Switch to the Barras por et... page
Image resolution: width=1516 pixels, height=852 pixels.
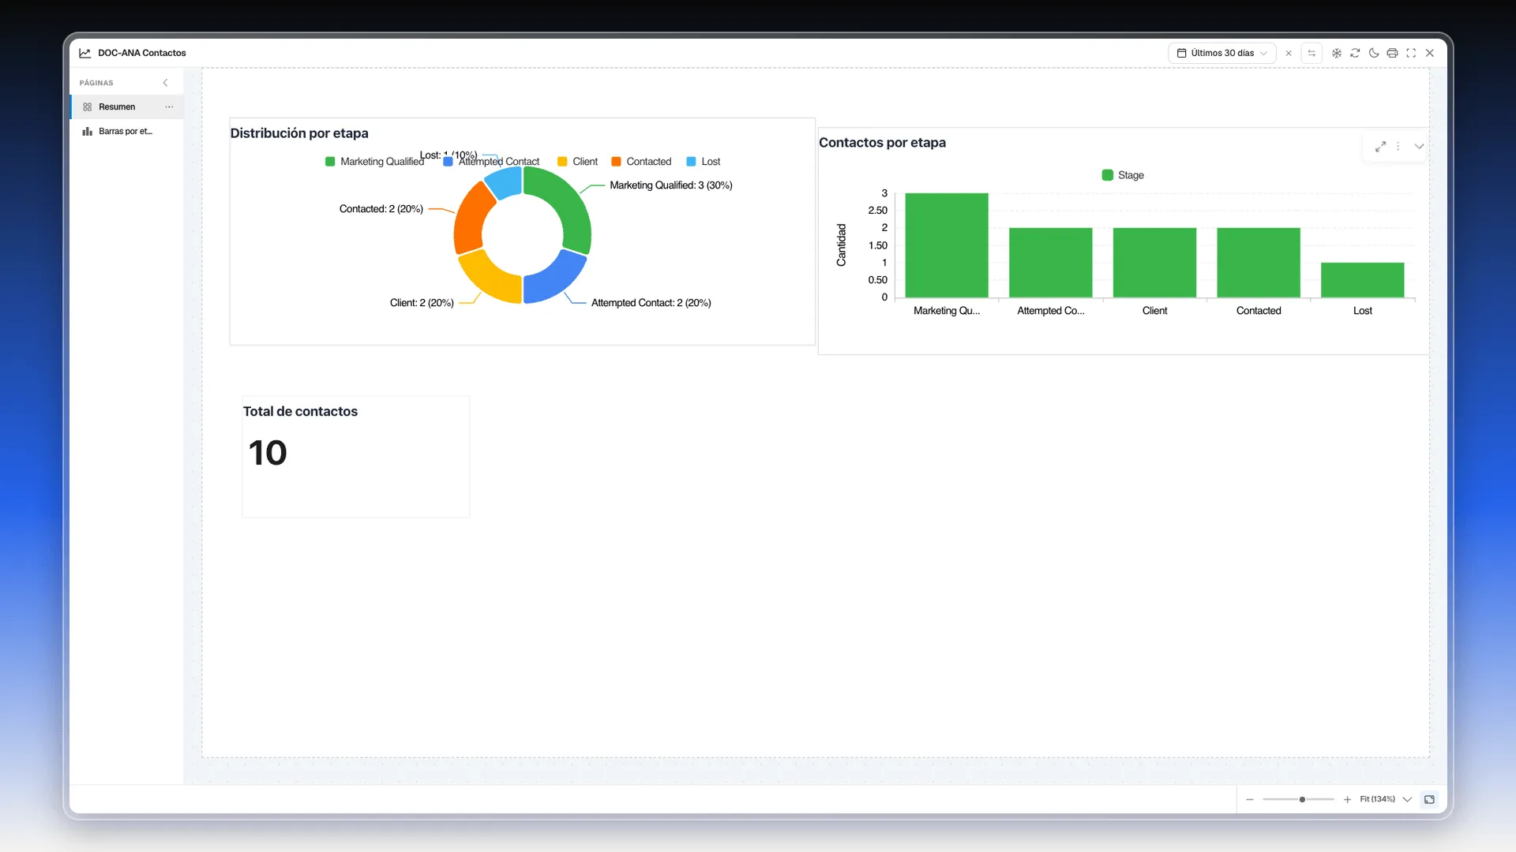[126, 131]
